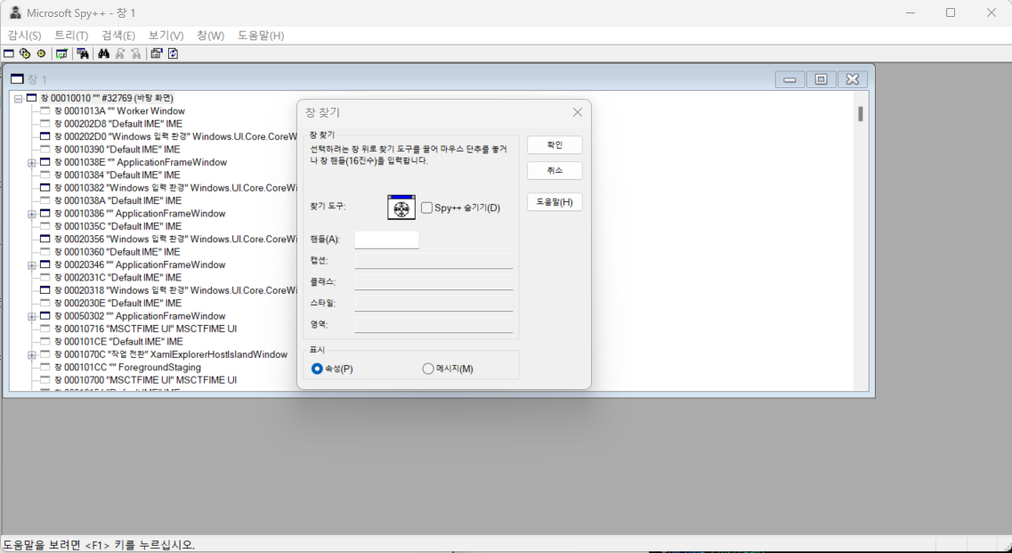Viewport: 1012px width, 553px height.
Task: Click the Properties toolbar icon
Action: pos(156,53)
